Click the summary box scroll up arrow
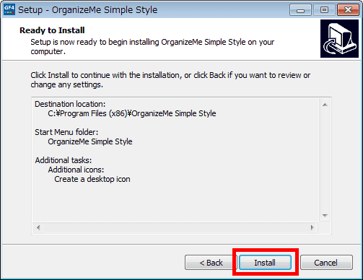Viewport: 363px width, 280px height. pyautogui.click(x=325, y=105)
